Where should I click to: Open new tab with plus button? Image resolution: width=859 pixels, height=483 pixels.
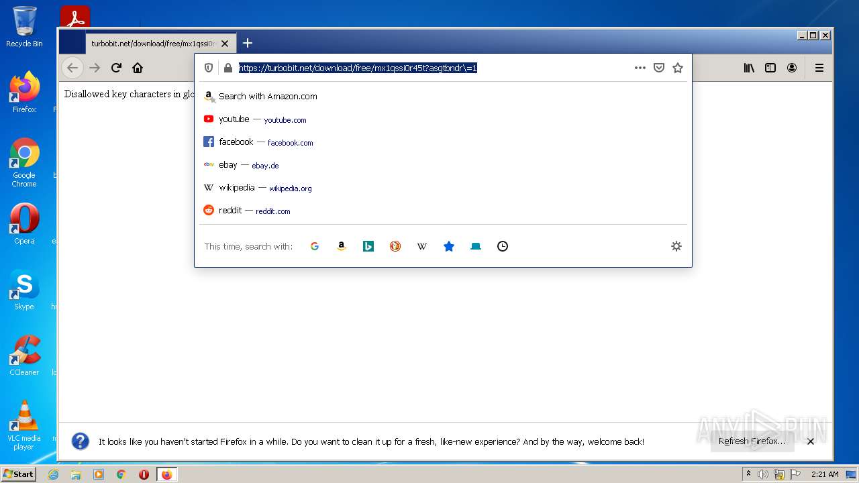click(x=248, y=43)
